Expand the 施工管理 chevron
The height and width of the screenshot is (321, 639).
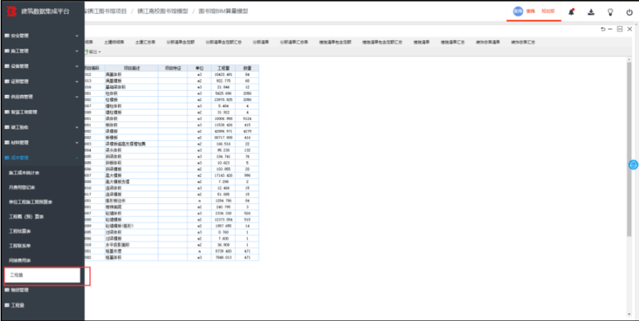click(x=77, y=51)
